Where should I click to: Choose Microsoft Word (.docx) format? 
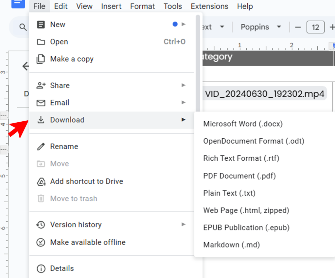click(243, 124)
